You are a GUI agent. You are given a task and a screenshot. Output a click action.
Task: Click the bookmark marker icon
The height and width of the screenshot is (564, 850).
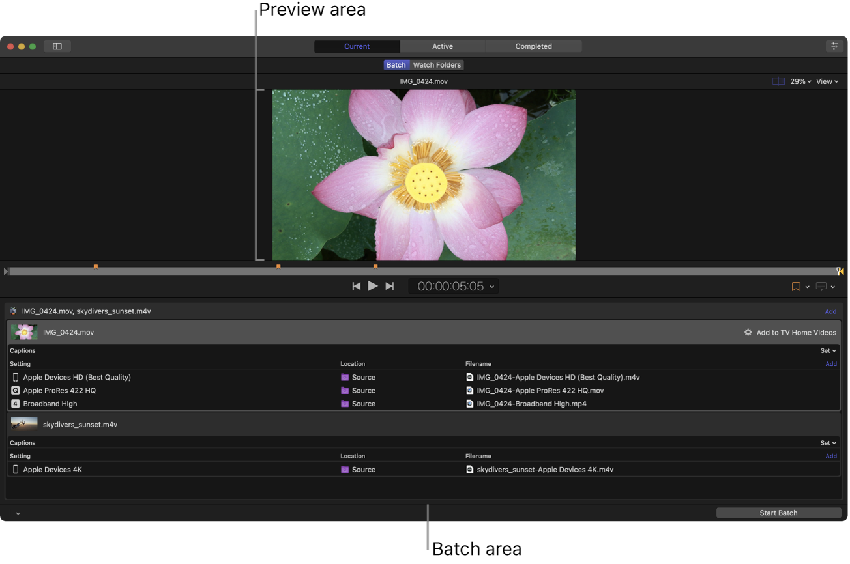point(796,287)
